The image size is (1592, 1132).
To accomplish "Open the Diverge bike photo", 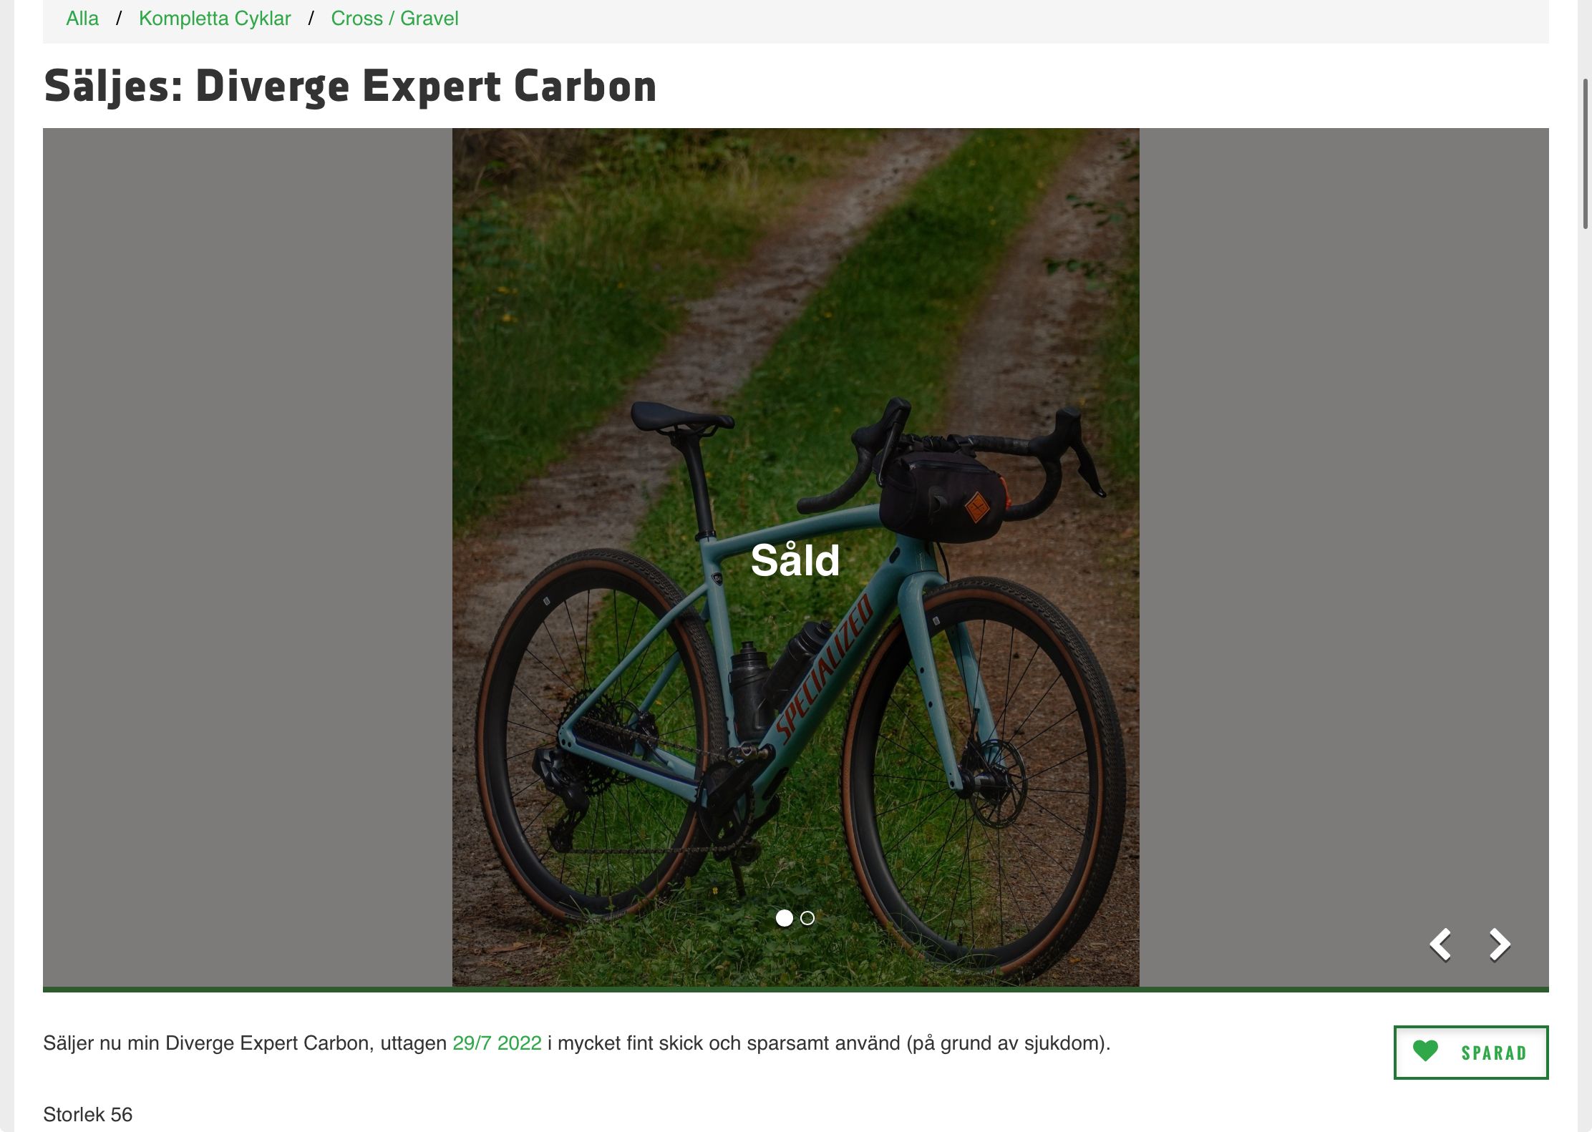I will tap(795, 557).
